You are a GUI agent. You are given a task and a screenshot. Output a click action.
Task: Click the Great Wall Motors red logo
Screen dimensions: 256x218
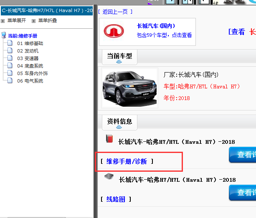click(114, 31)
